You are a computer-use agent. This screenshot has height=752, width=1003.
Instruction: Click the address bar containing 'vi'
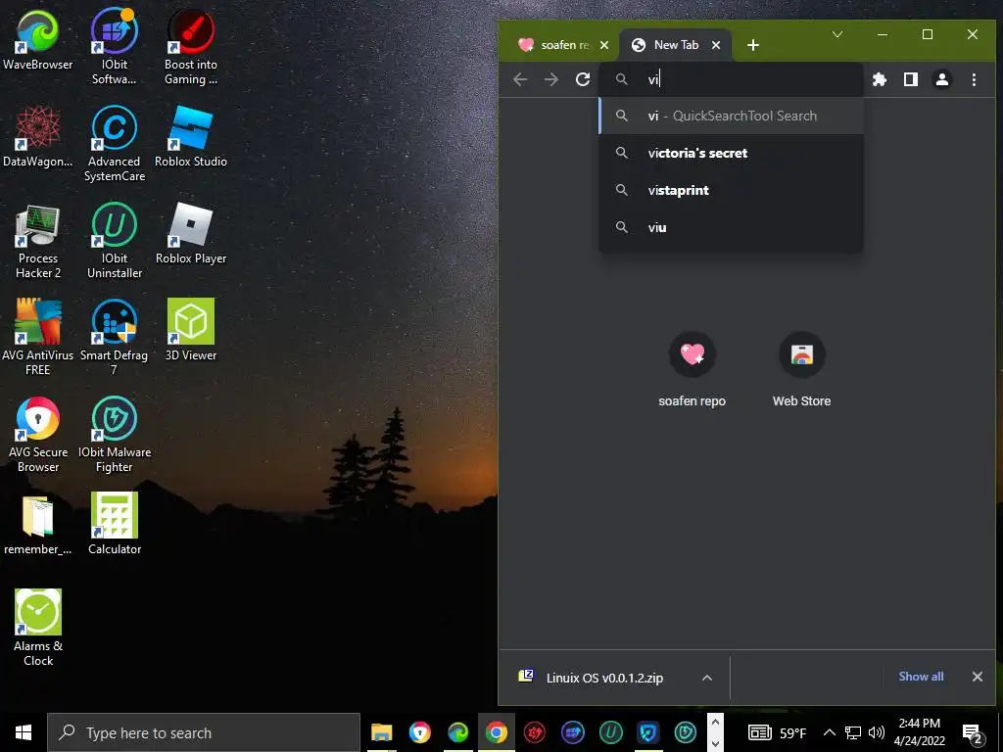pos(731,79)
